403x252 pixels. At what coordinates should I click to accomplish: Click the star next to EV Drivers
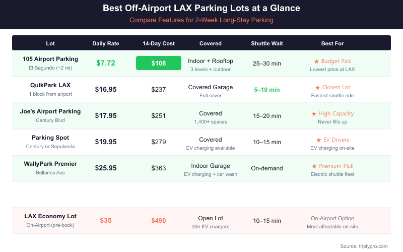pos(318,140)
